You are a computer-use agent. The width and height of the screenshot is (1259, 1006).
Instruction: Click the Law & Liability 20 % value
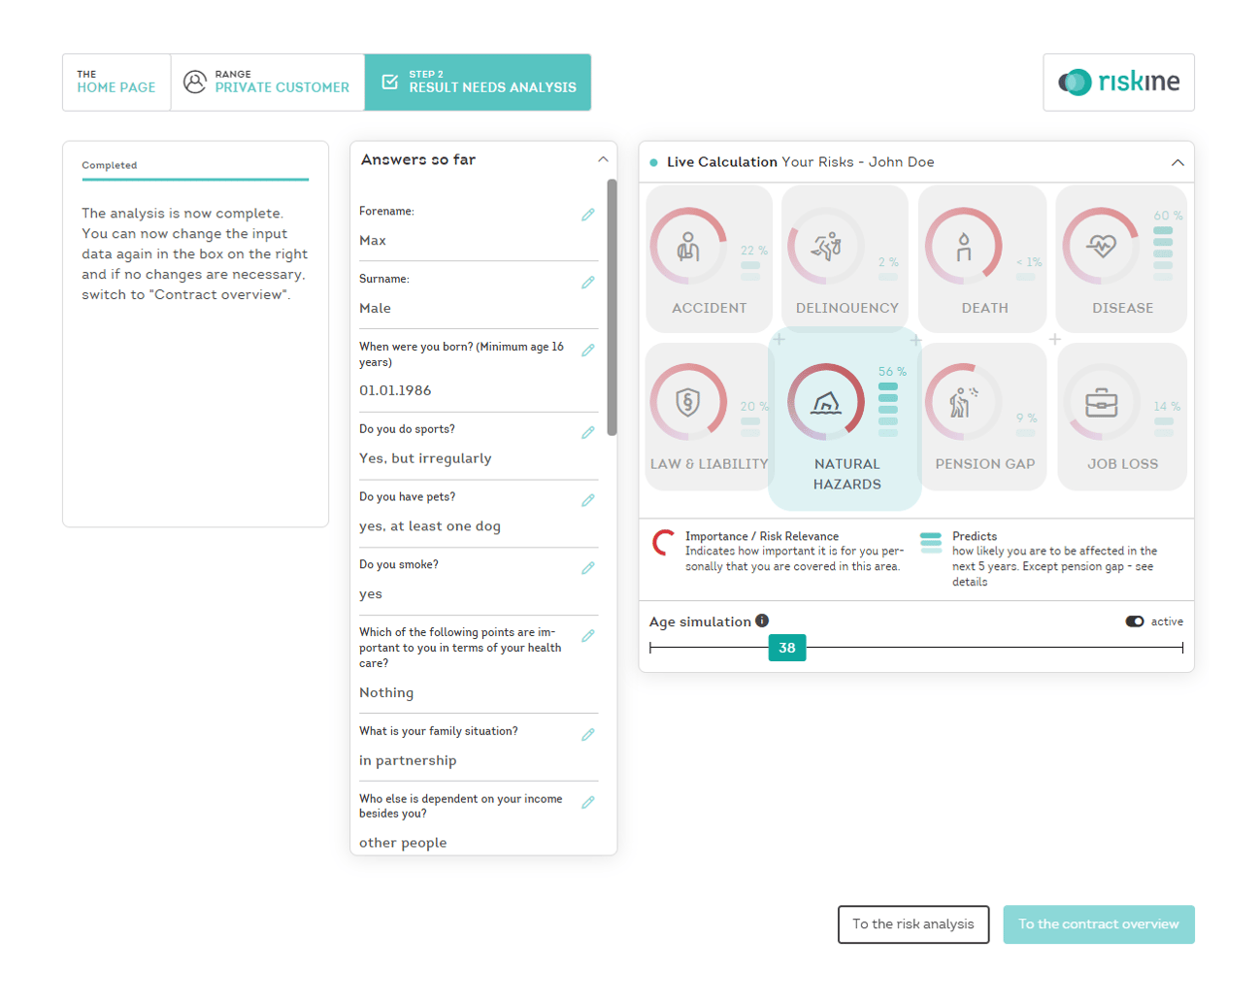click(754, 407)
